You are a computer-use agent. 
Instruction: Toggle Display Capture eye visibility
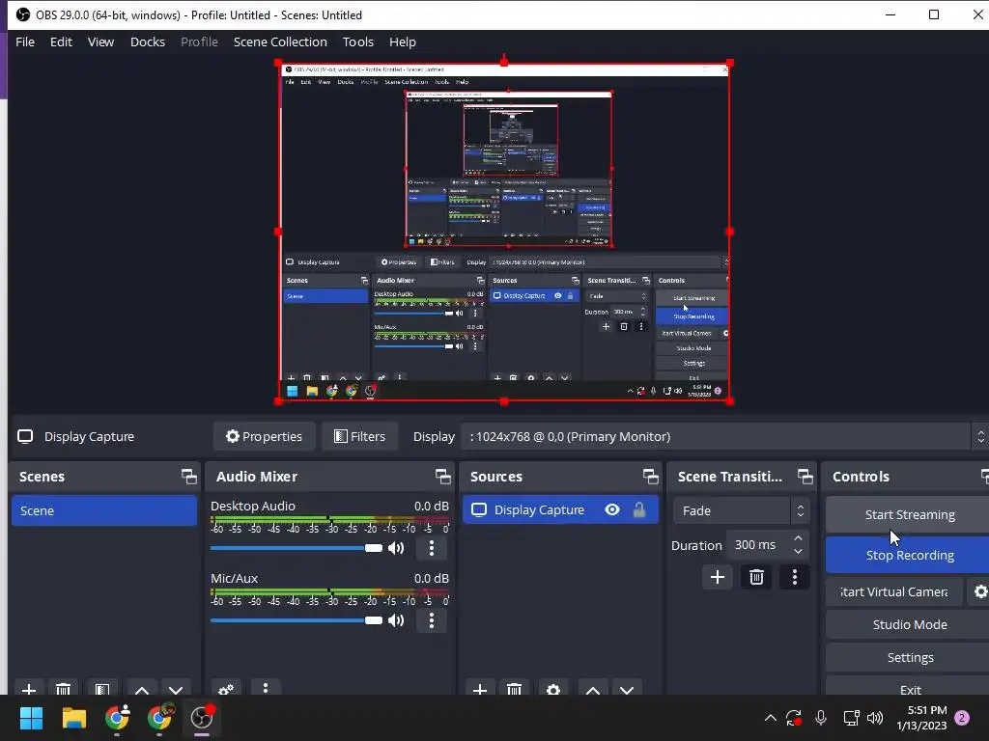pyautogui.click(x=611, y=509)
